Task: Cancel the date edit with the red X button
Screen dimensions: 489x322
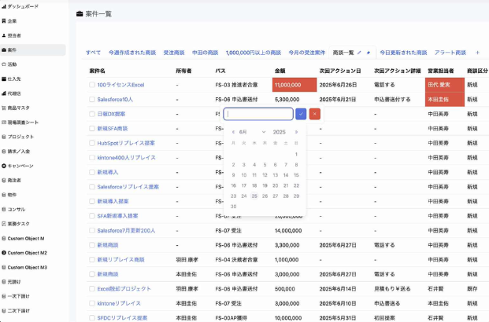Action: (315, 114)
